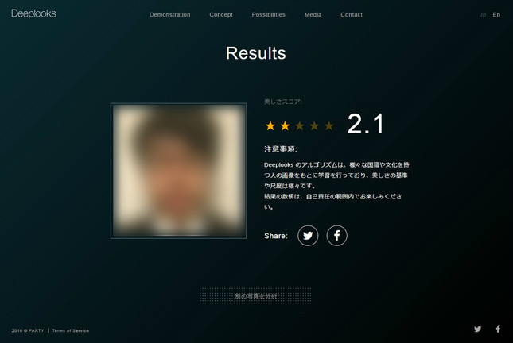
Task: Open the Terms of Service link
Action: [71, 330]
